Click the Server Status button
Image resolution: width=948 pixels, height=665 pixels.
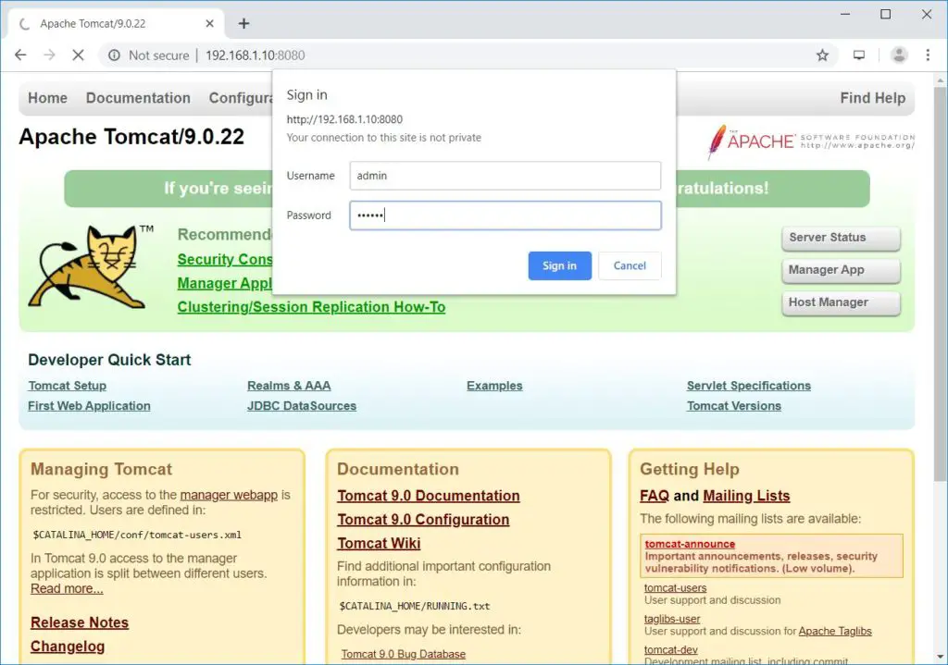pos(841,238)
